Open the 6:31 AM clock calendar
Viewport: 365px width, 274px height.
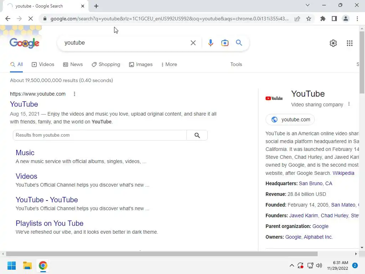click(338, 265)
